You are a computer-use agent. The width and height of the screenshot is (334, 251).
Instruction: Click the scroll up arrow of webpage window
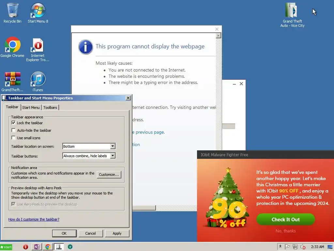pyautogui.click(x=218, y=36)
